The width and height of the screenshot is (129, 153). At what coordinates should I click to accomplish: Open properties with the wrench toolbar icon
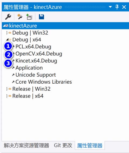point(8,17)
